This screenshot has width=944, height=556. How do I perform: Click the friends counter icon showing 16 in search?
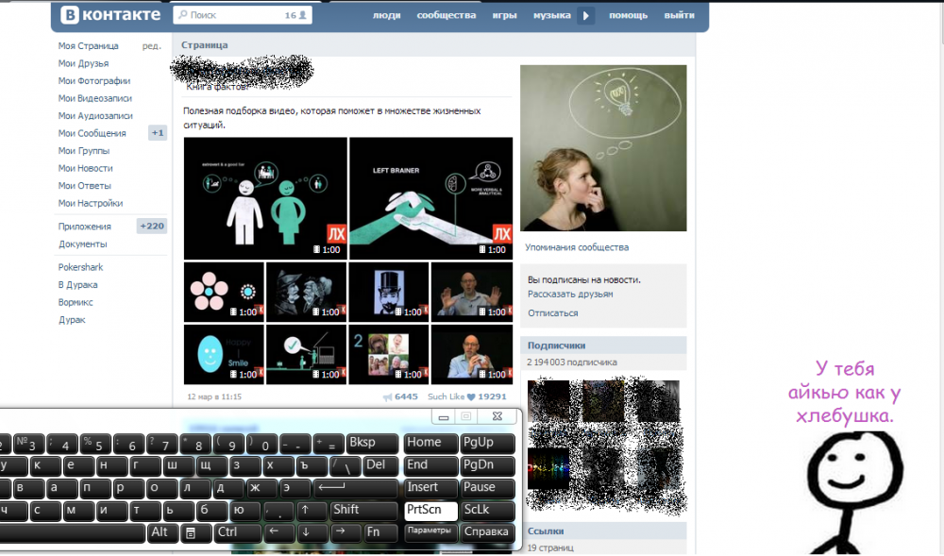tap(302, 15)
